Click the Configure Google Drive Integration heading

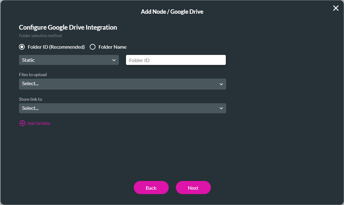click(68, 27)
